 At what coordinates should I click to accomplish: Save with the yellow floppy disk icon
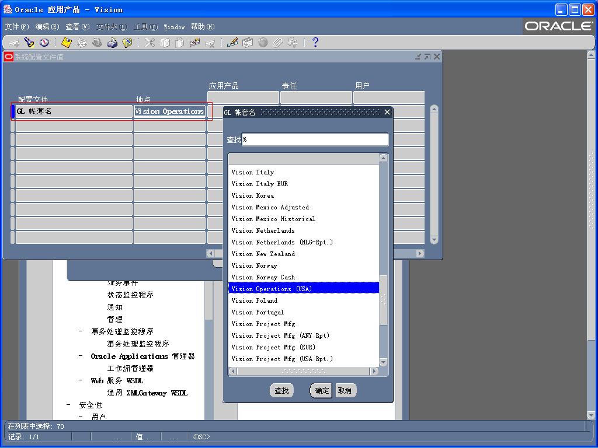coord(67,43)
